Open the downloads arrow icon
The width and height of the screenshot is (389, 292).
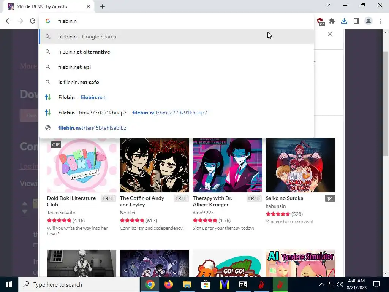(344, 21)
